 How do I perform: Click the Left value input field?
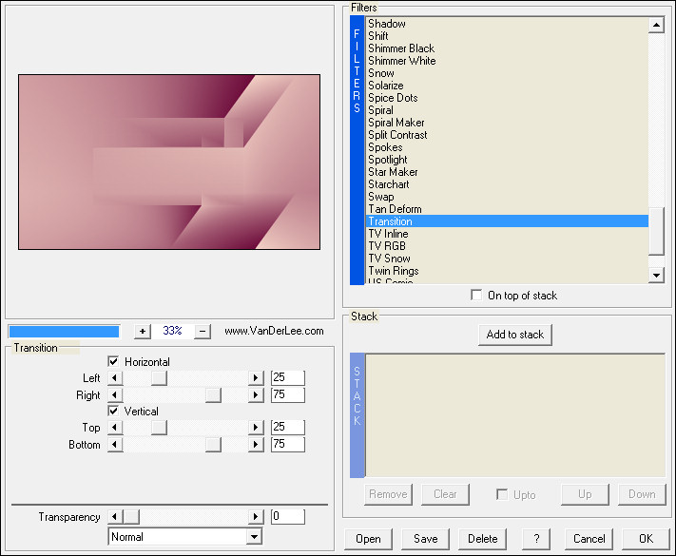point(287,378)
